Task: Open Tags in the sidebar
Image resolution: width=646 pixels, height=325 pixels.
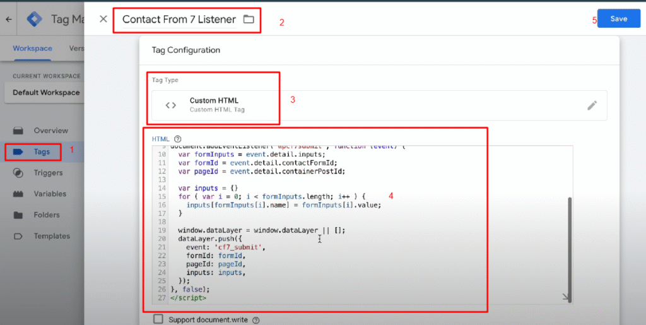Action: point(42,151)
